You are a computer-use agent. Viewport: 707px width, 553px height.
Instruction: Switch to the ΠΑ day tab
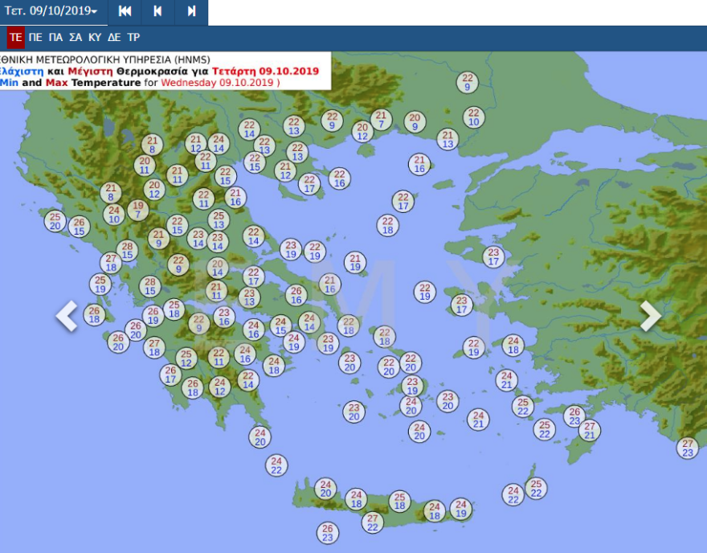[55, 38]
